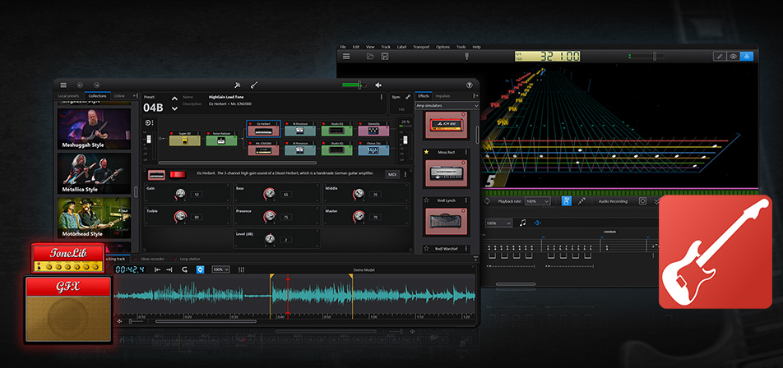Collapse the effects panel arrow beside Impulses

(475, 96)
